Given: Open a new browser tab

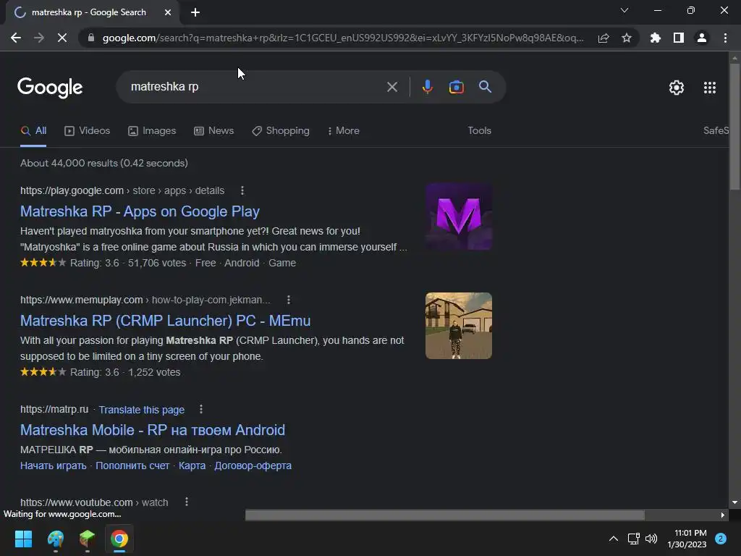Looking at the screenshot, I should [195, 12].
